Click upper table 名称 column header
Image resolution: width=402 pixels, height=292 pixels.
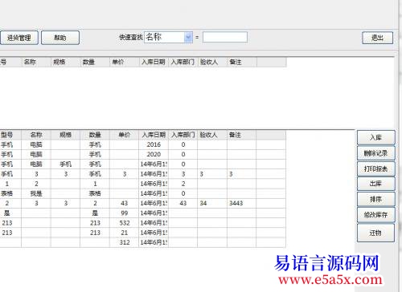[36, 62]
